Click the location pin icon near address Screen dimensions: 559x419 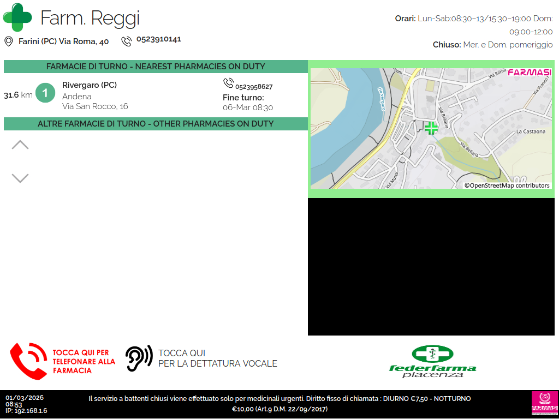pos(9,41)
